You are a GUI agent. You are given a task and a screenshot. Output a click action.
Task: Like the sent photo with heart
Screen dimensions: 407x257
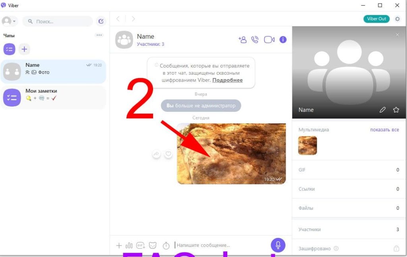[169, 154]
